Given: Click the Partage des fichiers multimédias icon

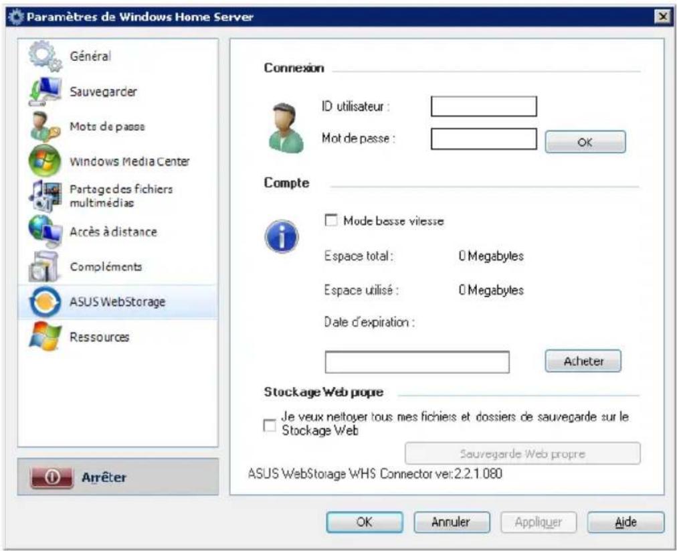Looking at the screenshot, I should click(45, 195).
